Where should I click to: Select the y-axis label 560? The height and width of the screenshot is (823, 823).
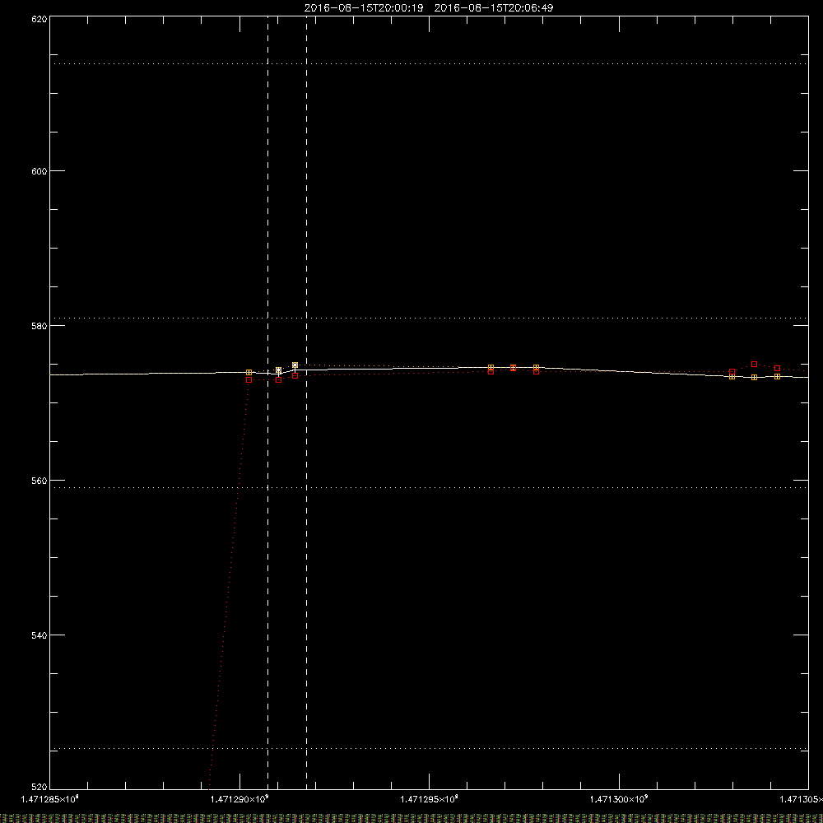tap(40, 481)
